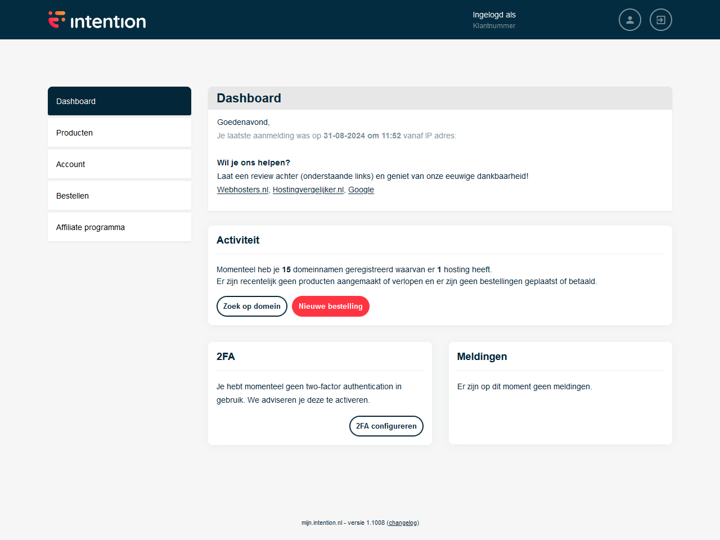Viewport: 720px width, 540px height.
Task: Follow the Webhosters.nl review link
Action: coord(242,190)
